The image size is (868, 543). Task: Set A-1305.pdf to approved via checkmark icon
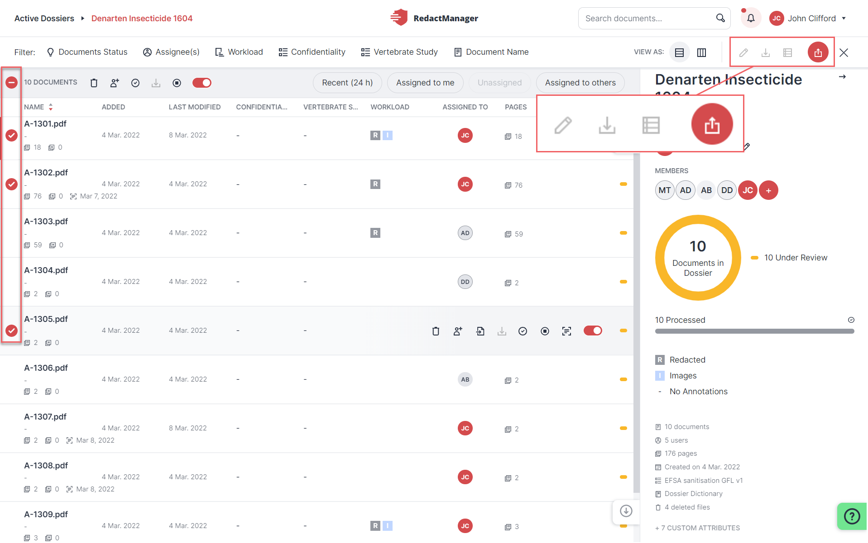click(x=523, y=331)
